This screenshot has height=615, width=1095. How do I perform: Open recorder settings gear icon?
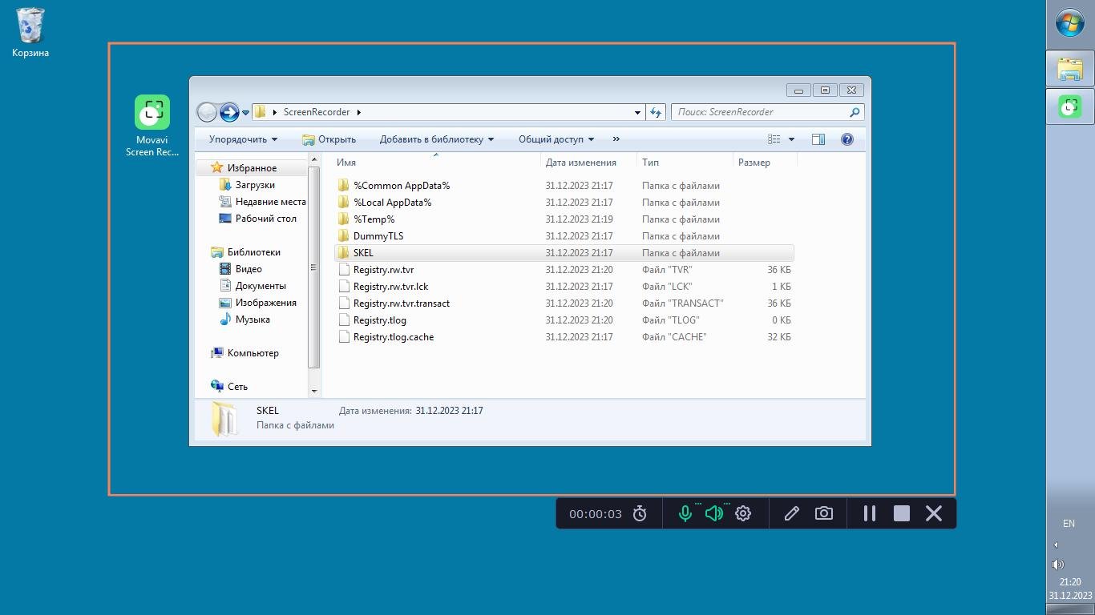(x=743, y=514)
